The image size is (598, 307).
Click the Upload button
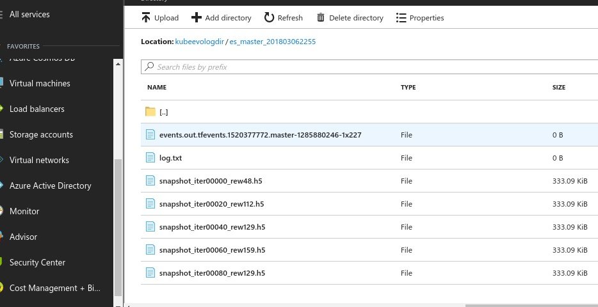(160, 17)
